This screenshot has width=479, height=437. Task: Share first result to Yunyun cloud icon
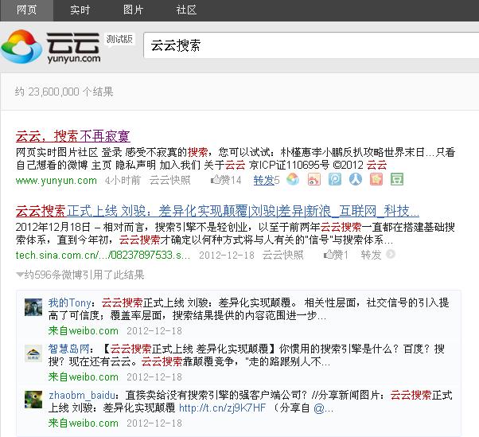[x=293, y=179]
